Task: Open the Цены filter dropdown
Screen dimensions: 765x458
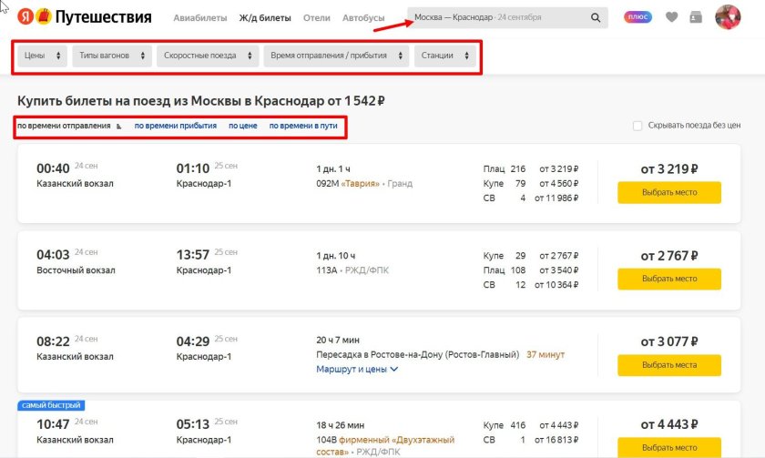Action: click(x=43, y=56)
